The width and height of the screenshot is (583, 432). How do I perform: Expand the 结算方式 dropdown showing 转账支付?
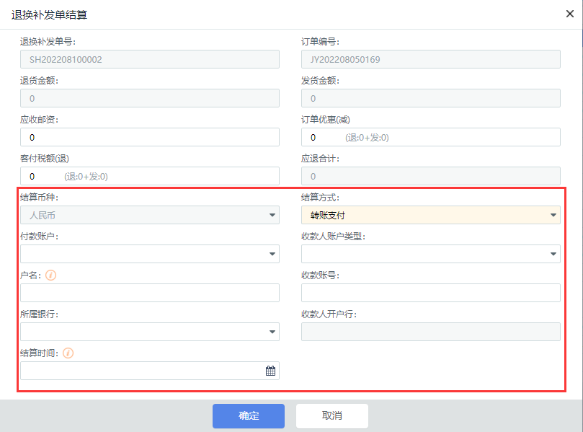coord(553,215)
